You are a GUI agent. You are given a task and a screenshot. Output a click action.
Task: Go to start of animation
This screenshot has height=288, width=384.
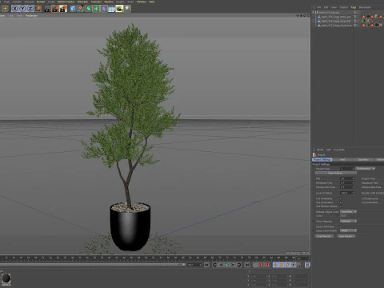pos(206,265)
